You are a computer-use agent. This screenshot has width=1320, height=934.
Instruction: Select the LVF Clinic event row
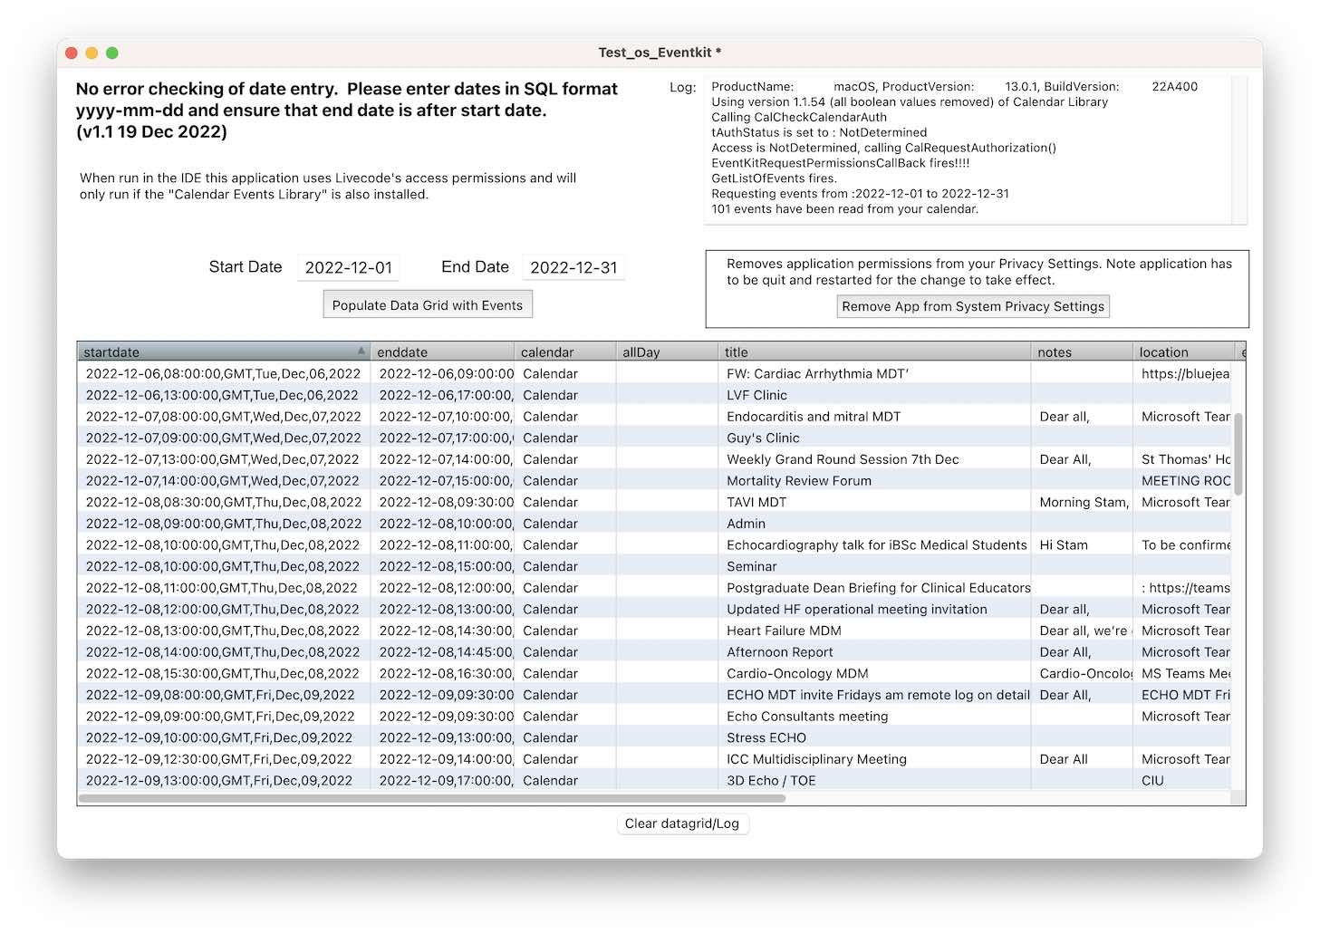(x=756, y=395)
